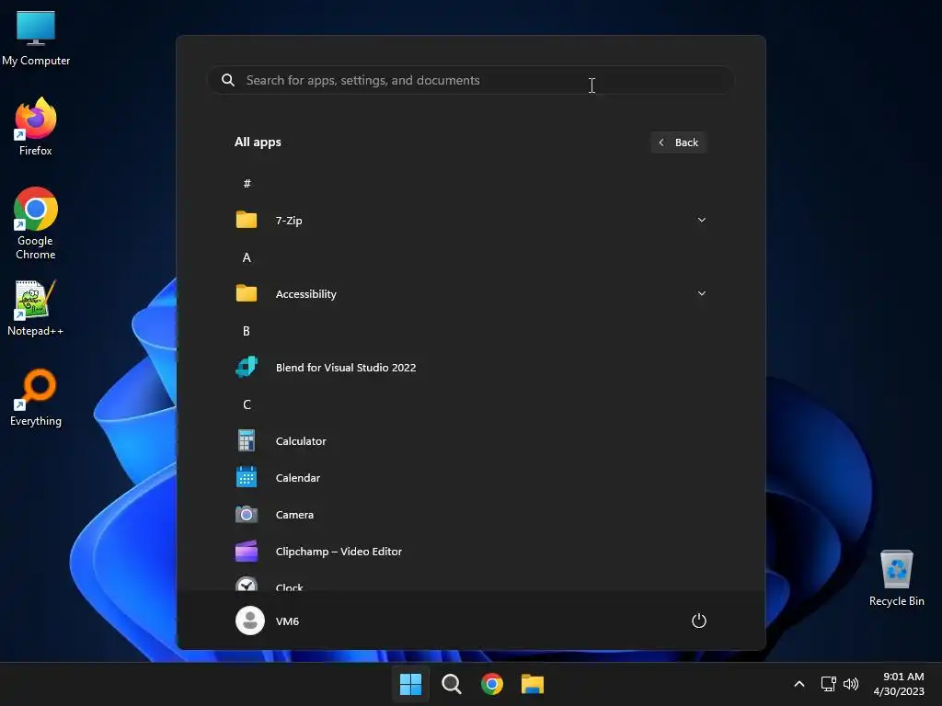Expand the Accessibility folder chevron

(x=702, y=293)
